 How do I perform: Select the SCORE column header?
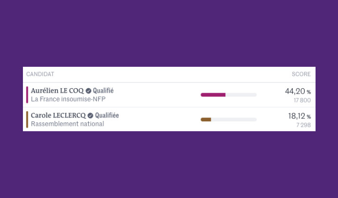[301, 74]
